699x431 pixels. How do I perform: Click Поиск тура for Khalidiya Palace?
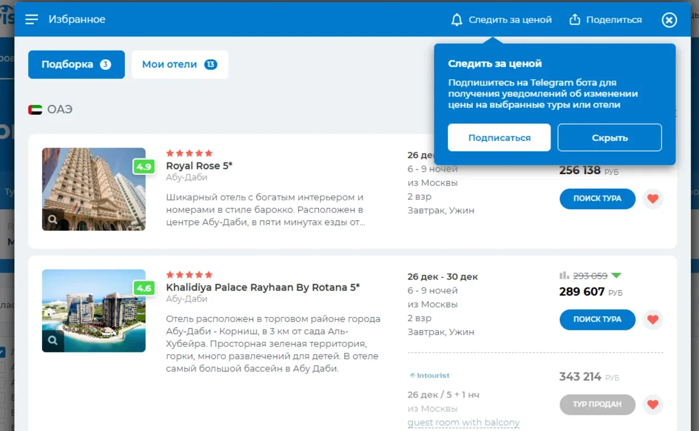[x=597, y=320]
